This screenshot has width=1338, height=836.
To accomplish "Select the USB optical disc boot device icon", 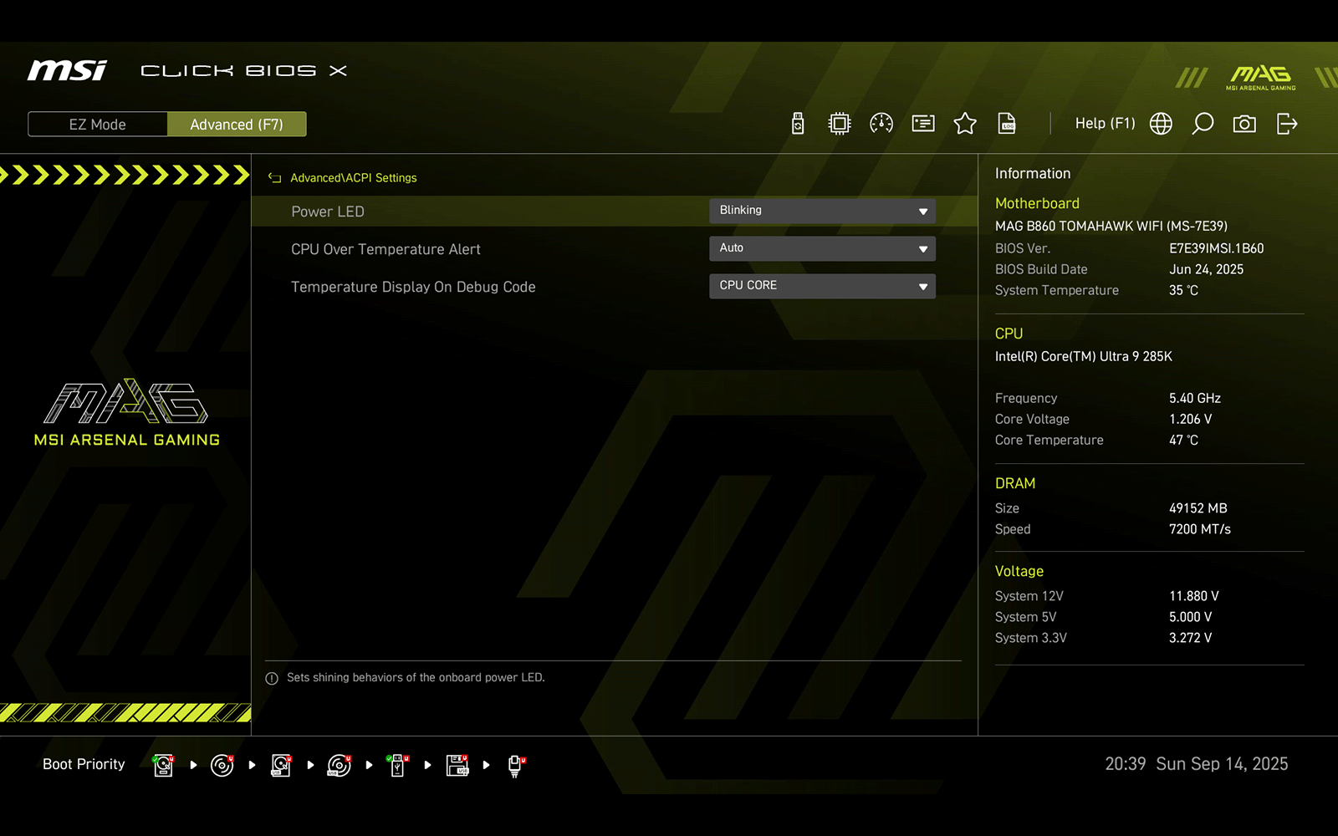I will coord(340,765).
